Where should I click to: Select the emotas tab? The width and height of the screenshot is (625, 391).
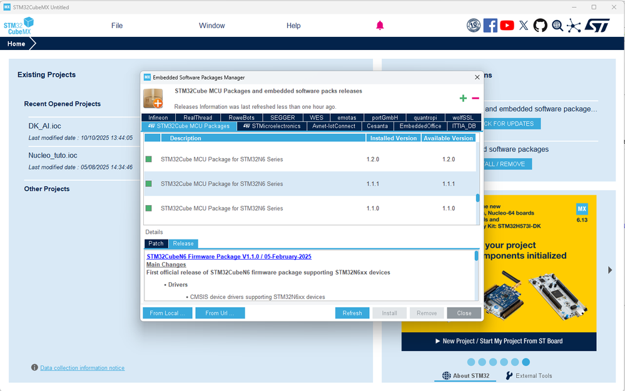click(x=347, y=118)
